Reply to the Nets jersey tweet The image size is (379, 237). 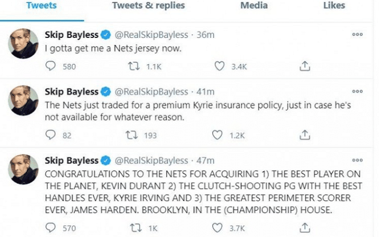point(50,66)
